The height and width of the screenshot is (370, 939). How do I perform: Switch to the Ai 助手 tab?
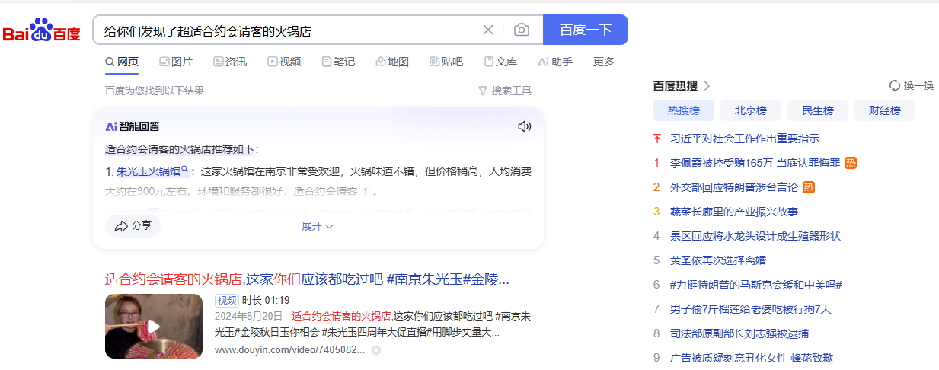tap(555, 62)
